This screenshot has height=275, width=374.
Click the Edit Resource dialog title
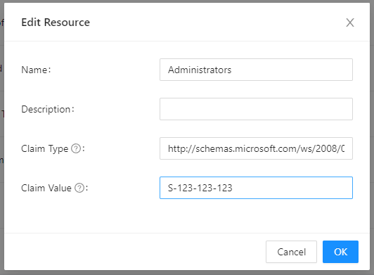56,23
